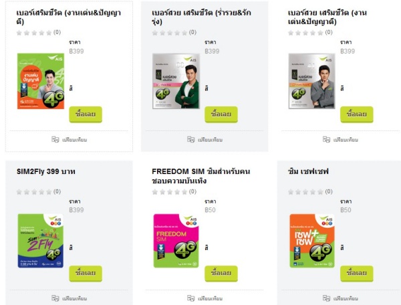Open SIM2Fly 399 บาท title link
This screenshot has height=305, width=401.
coord(46,171)
